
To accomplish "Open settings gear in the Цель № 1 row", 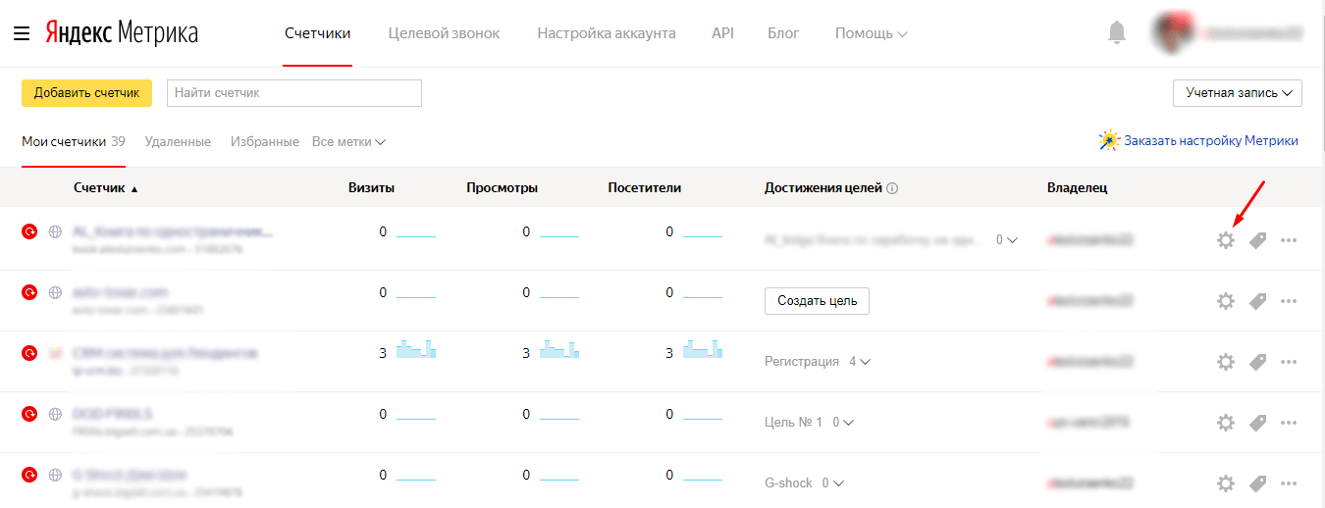I will [x=1225, y=423].
